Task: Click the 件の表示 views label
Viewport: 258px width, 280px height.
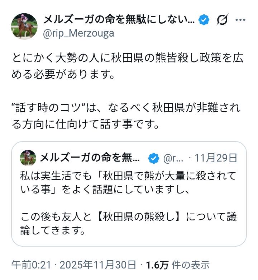Action: tap(190, 265)
